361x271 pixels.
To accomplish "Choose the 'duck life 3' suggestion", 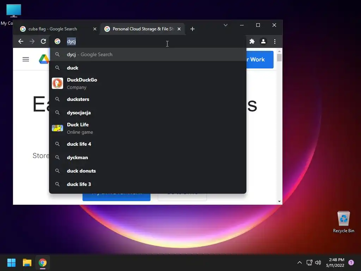I will 148,184.
